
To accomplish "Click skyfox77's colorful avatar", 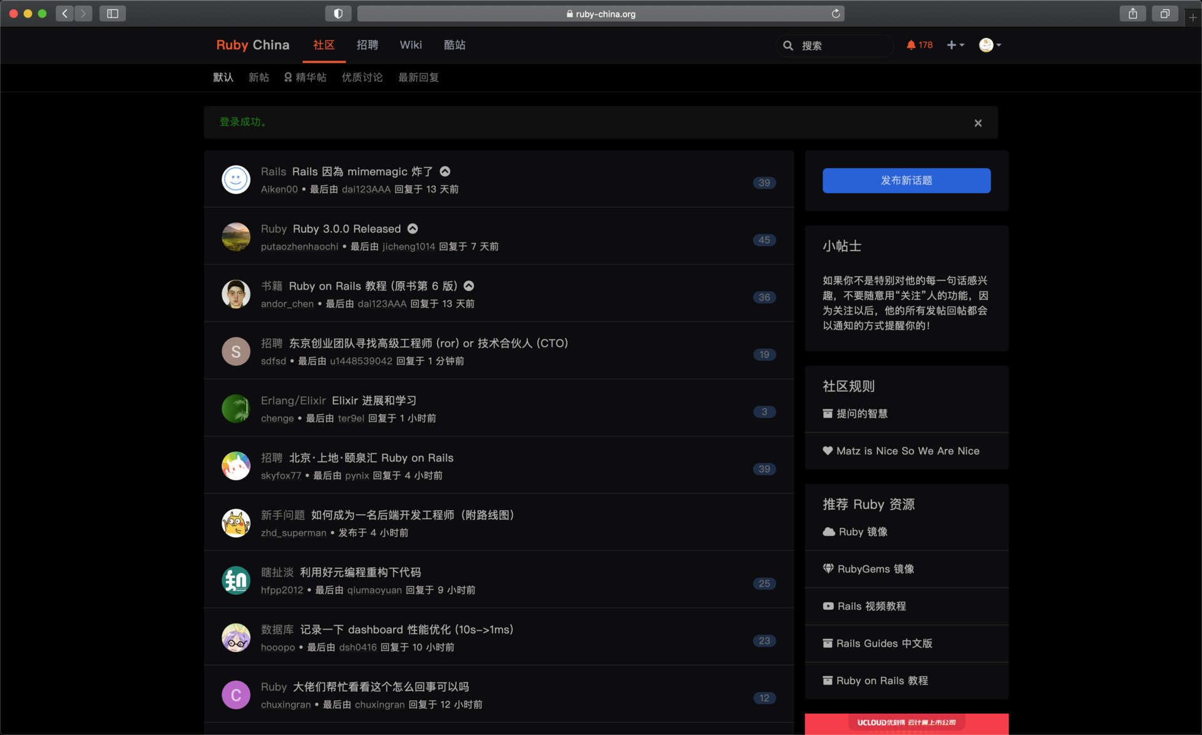I will click(x=236, y=466).
